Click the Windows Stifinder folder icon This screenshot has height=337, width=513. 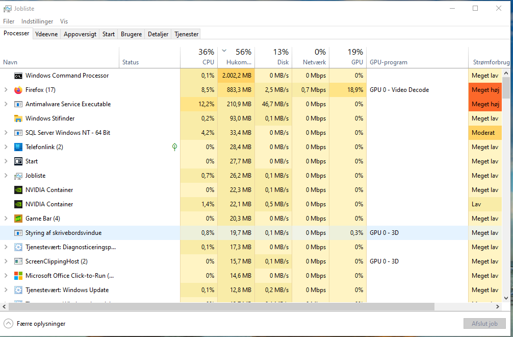pos(18,118)
